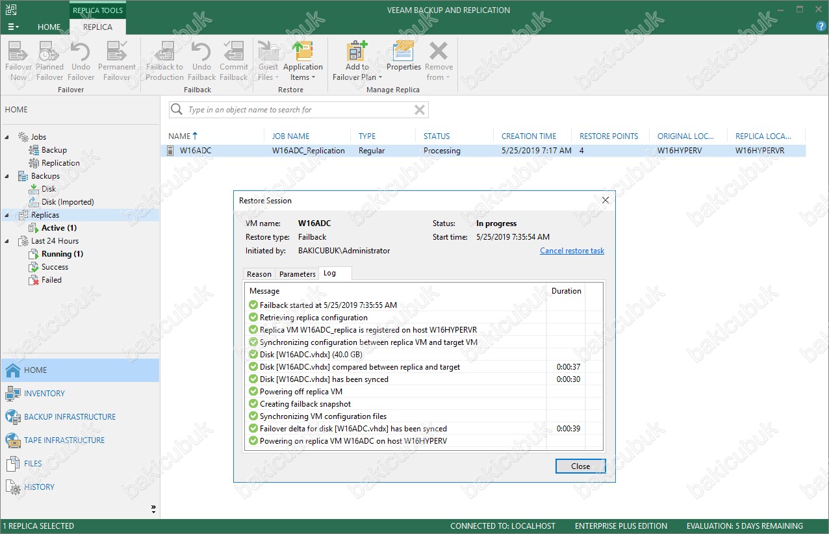Select the Log tab in Restore Session
Viewport: 829px width, 534px height.
pos(335,273)
